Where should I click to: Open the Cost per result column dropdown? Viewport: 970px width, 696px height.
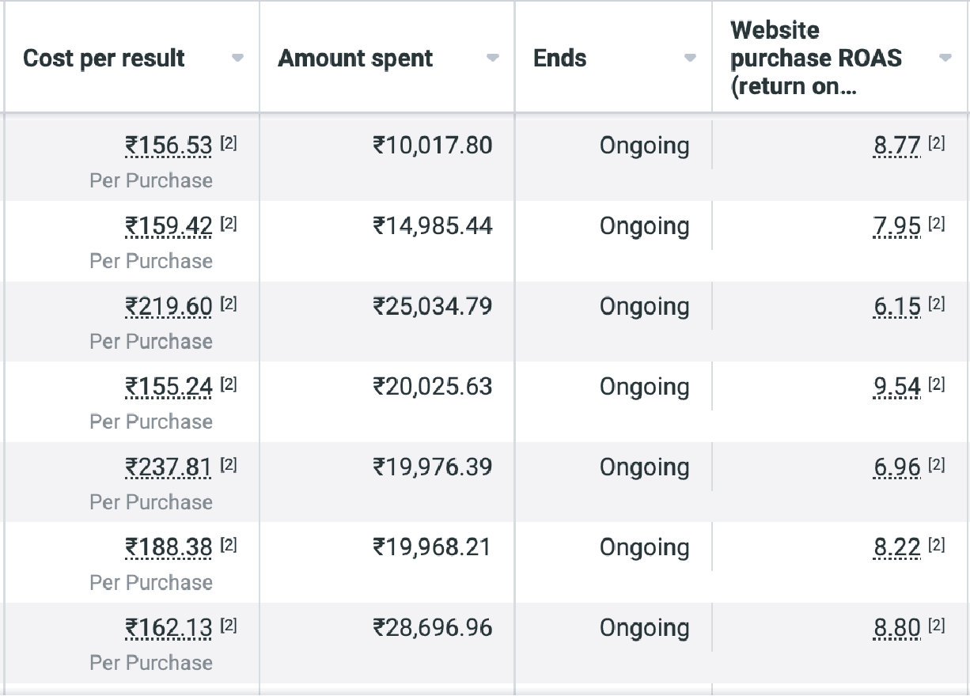click(237, 58)
